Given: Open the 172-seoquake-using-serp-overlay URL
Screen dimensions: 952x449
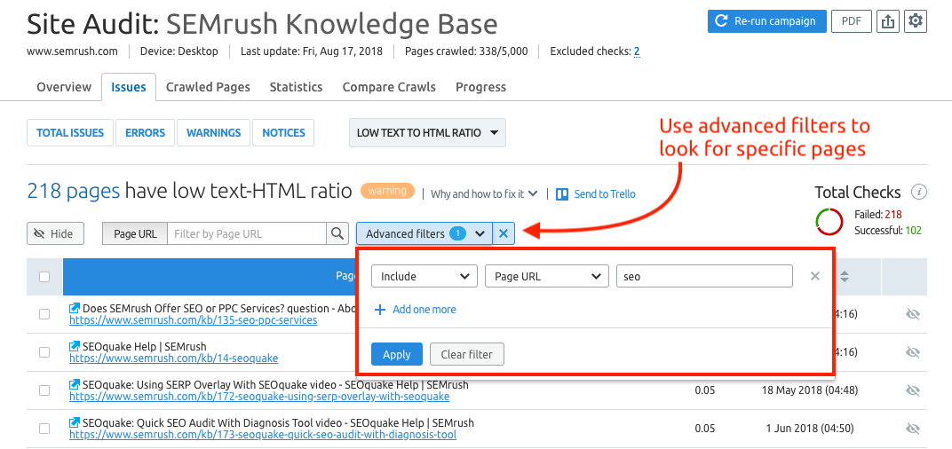Looking at the screenshot, I should [259, 397].
